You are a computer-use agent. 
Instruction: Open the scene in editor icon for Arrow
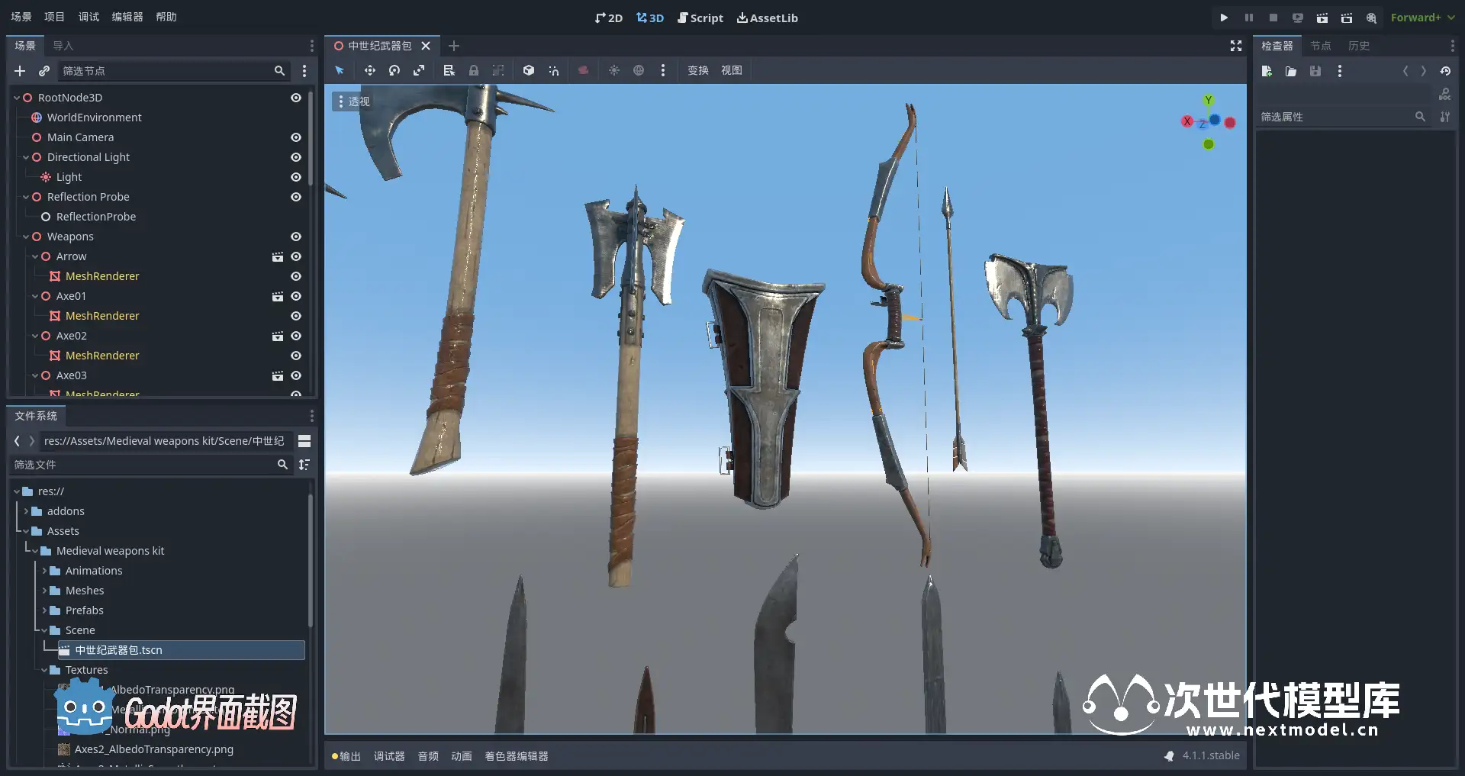(x=278, y=256)
